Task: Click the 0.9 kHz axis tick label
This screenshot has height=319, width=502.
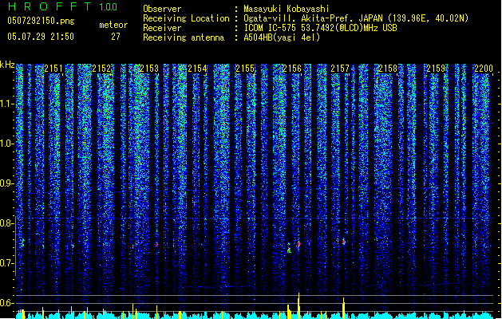Action: 6,183
